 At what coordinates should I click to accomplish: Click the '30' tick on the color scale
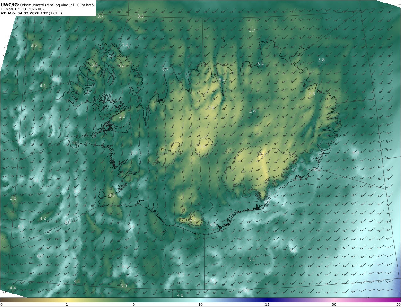pyautogui.click(x=334, y=304)
